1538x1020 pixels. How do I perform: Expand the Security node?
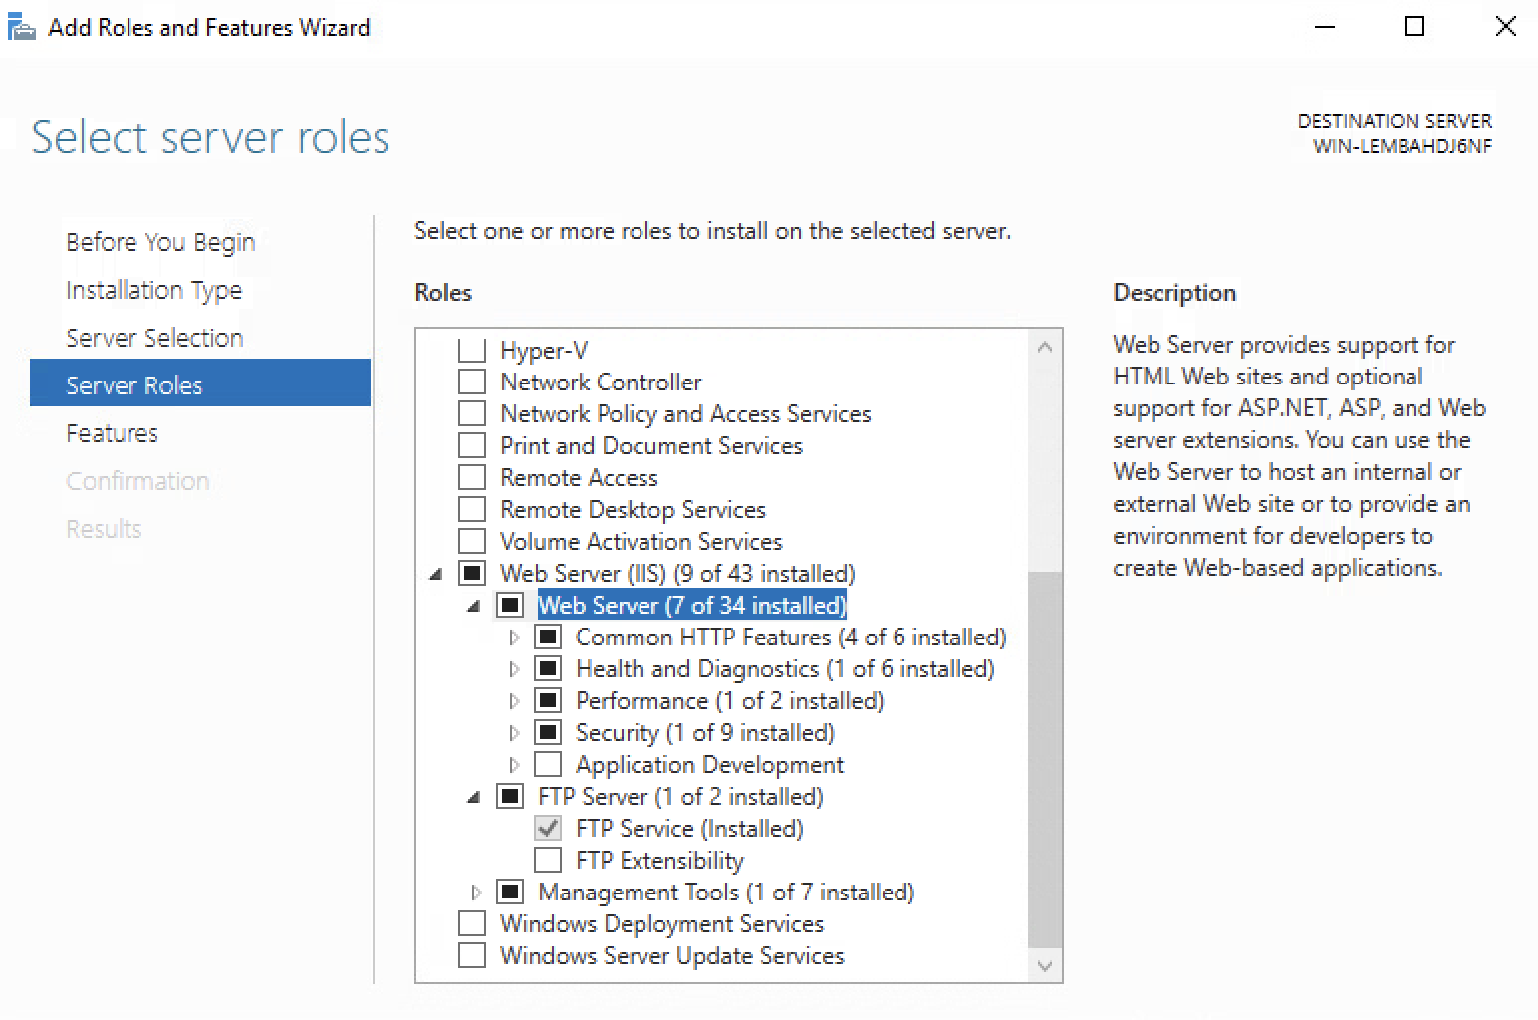[x=514, y=732]
